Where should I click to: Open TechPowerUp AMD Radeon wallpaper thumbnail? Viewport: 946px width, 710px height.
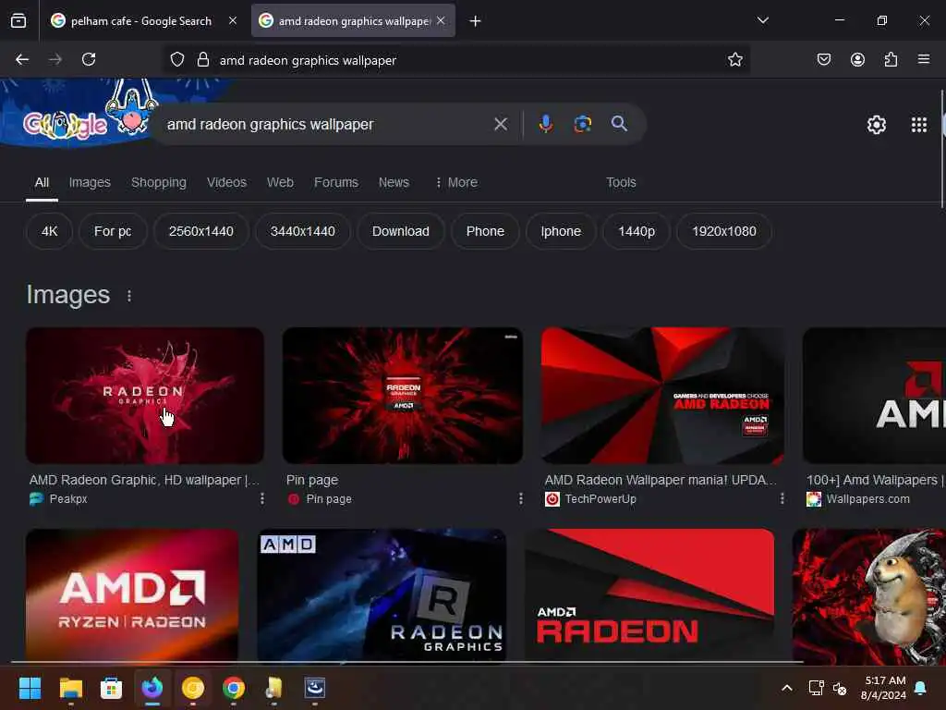pos(662,396)
